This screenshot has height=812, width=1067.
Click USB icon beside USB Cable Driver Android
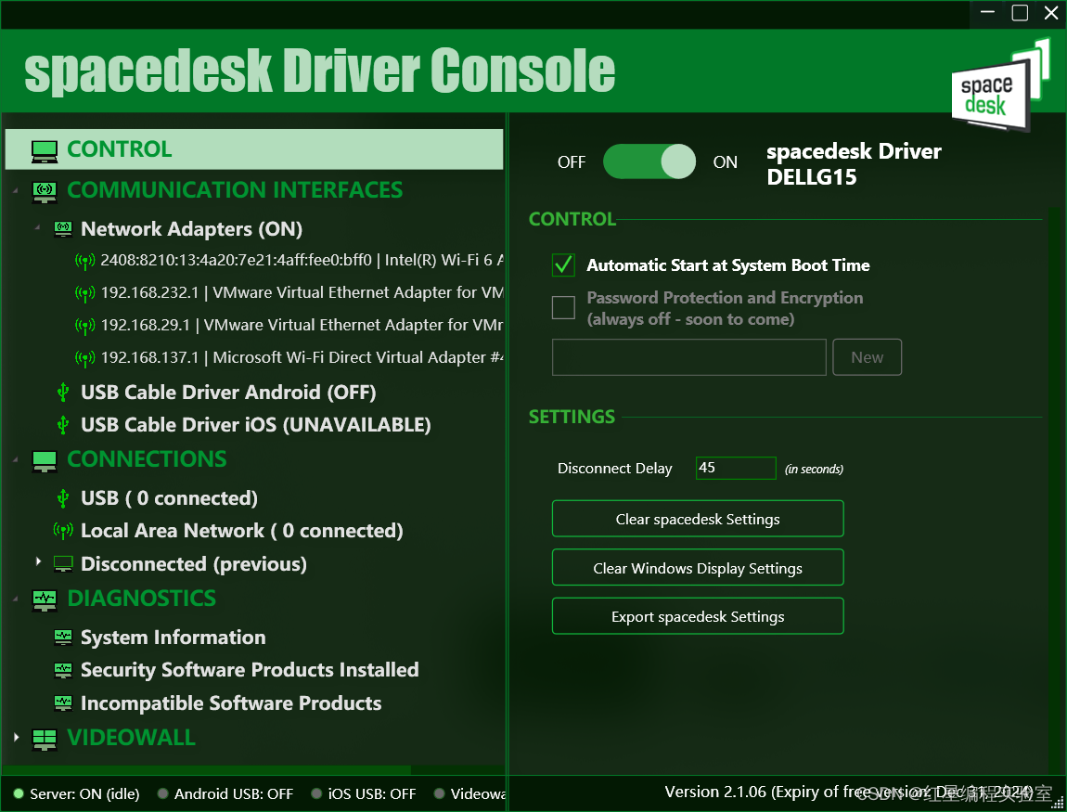point(63,393)
